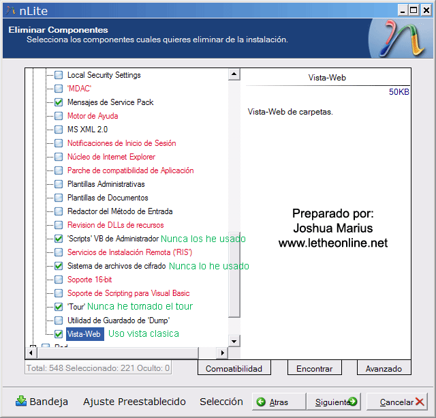This screenshot has height=418, width=436.
Task: Select the Local Security Settings row
Action: click(104, 75)
